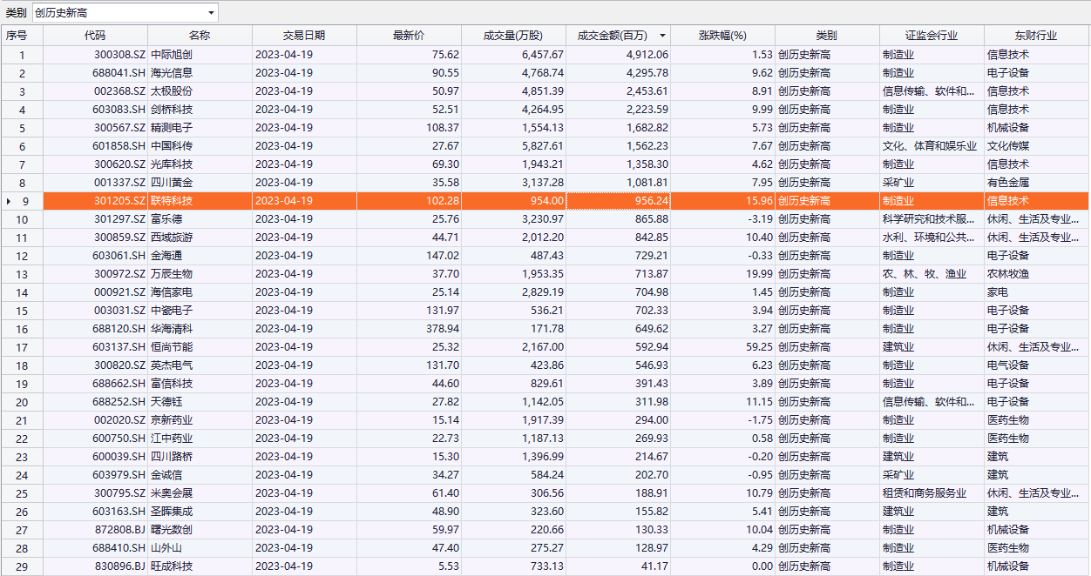The height and width of the screenshot is (576, 1091).
Task: Open the 类别 dropdown arrow
Action: (211, 13)
